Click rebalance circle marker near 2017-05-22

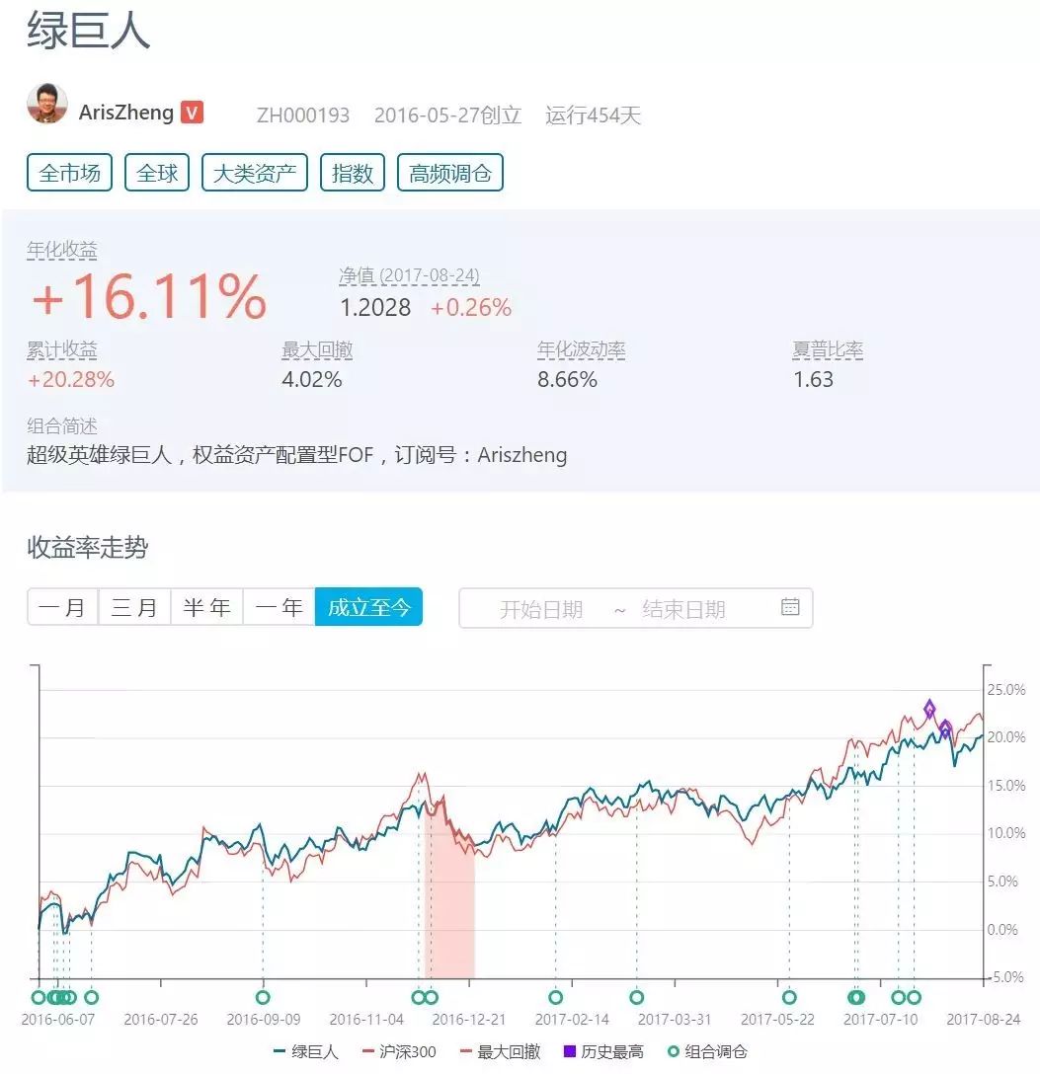[789, 997]
